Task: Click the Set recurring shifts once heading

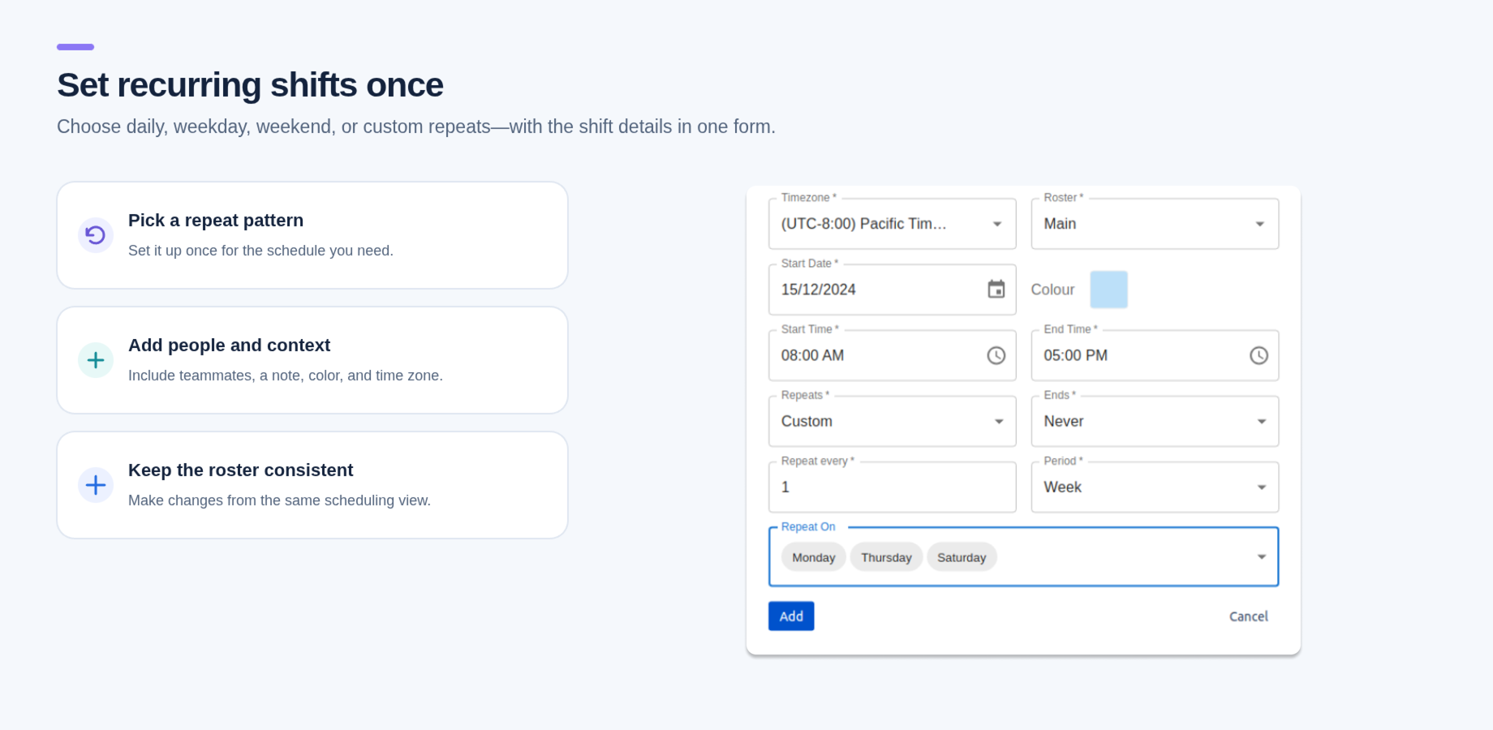Action: coord(250,85)
